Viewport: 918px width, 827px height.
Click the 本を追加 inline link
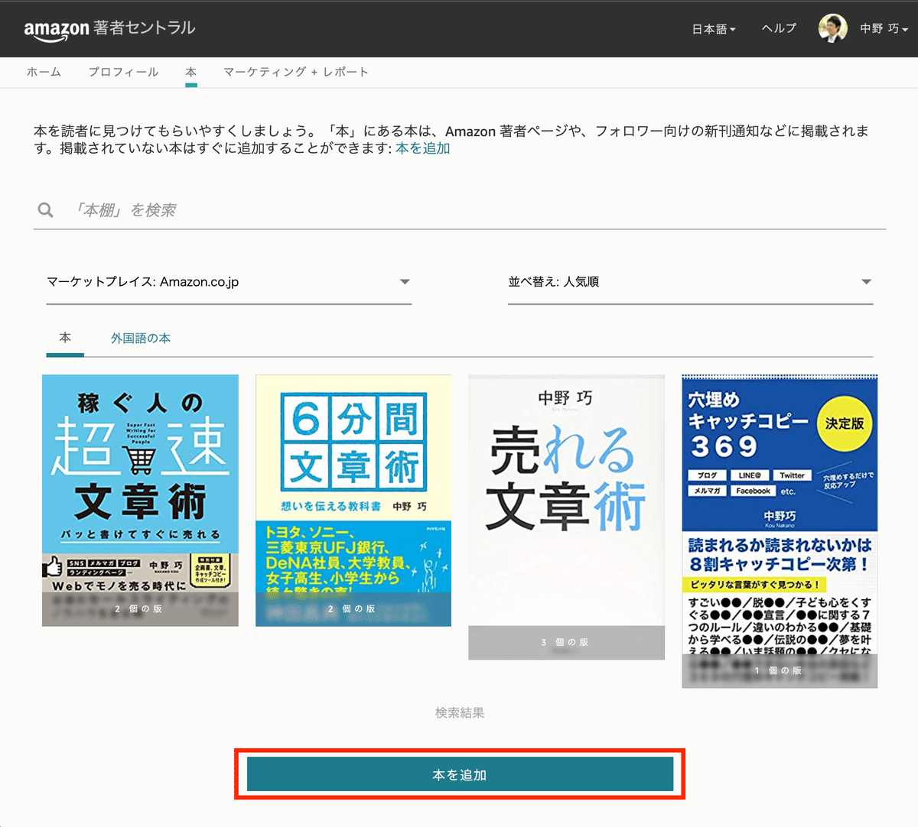coord(423,149)
